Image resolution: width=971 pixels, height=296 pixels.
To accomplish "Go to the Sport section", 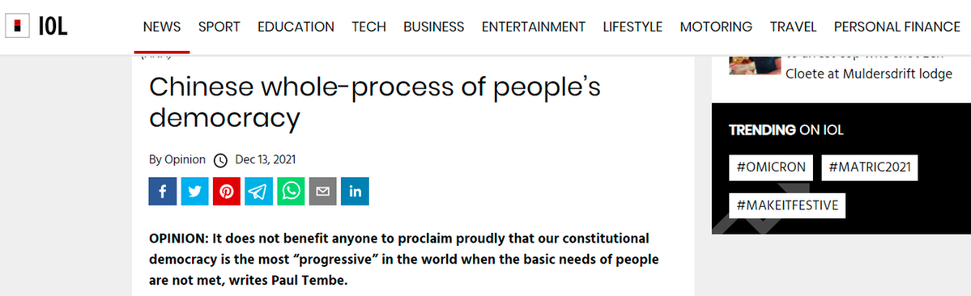I will [219, 27].
